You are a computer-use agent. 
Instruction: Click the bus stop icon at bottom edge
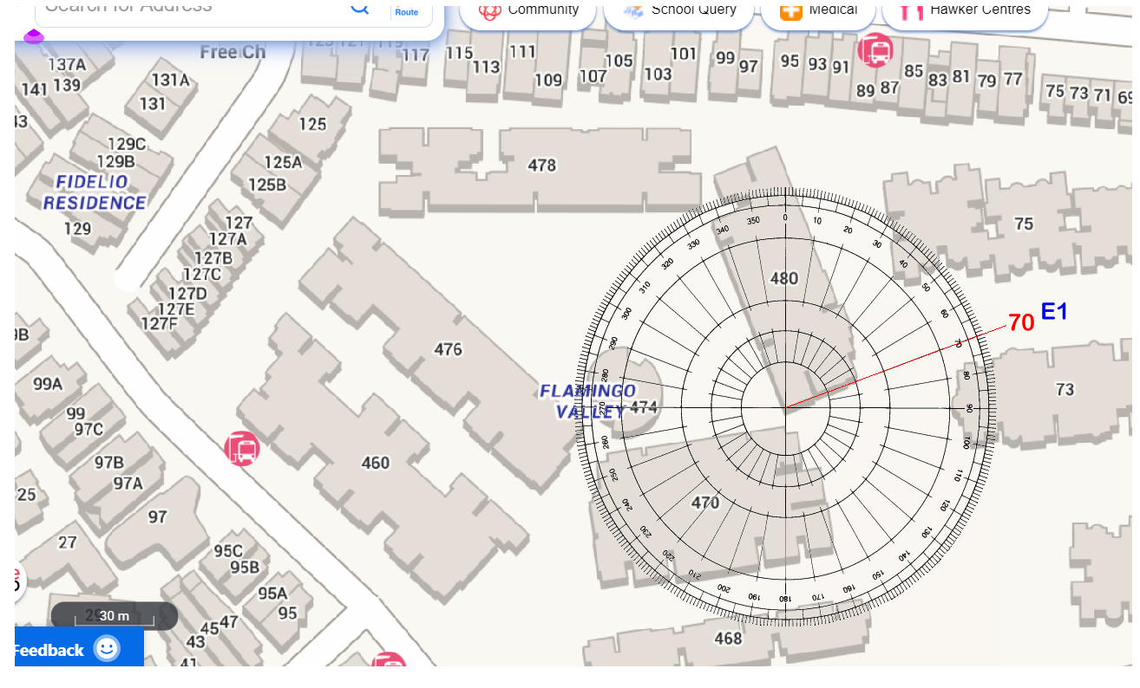tap(389, 664)
